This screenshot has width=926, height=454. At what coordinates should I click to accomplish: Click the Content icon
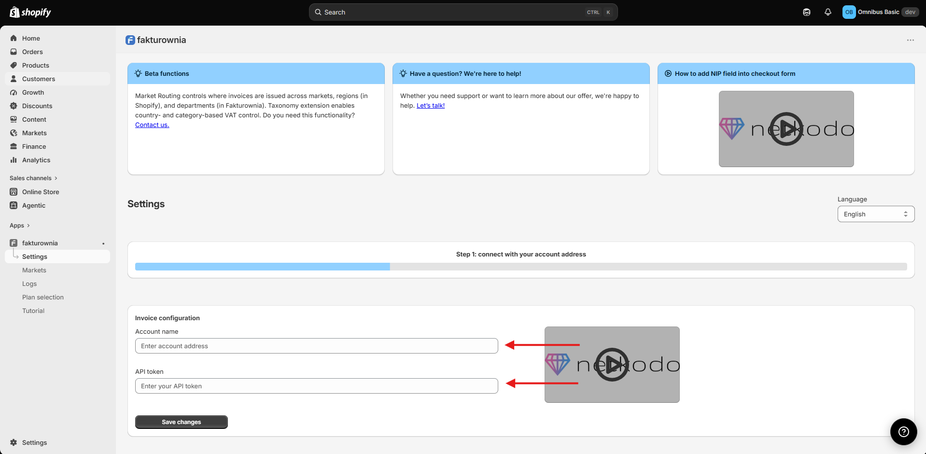[14, 119]
